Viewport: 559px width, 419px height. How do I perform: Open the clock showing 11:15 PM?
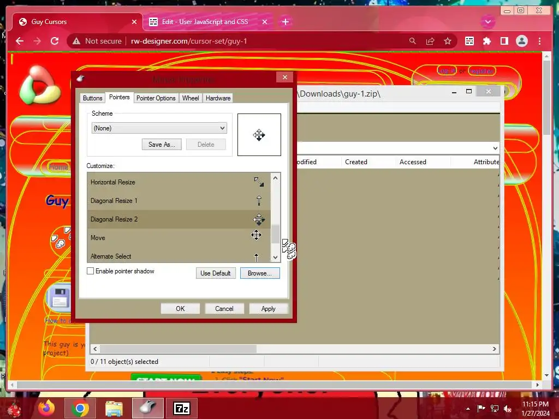(x=536, y=409)
